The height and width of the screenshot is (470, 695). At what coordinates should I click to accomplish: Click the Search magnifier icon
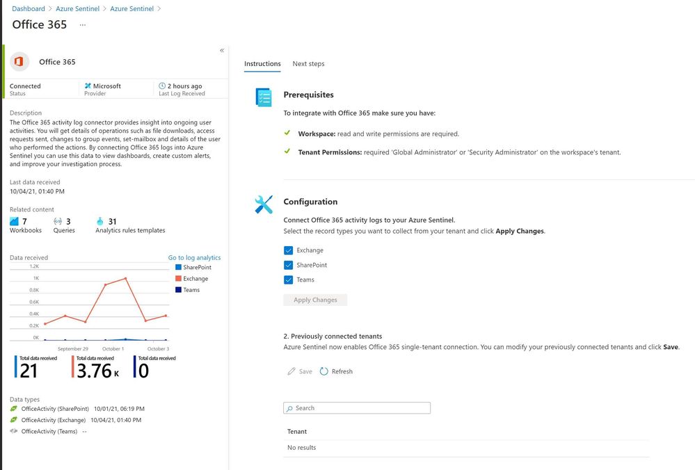[x=290, y=408]
